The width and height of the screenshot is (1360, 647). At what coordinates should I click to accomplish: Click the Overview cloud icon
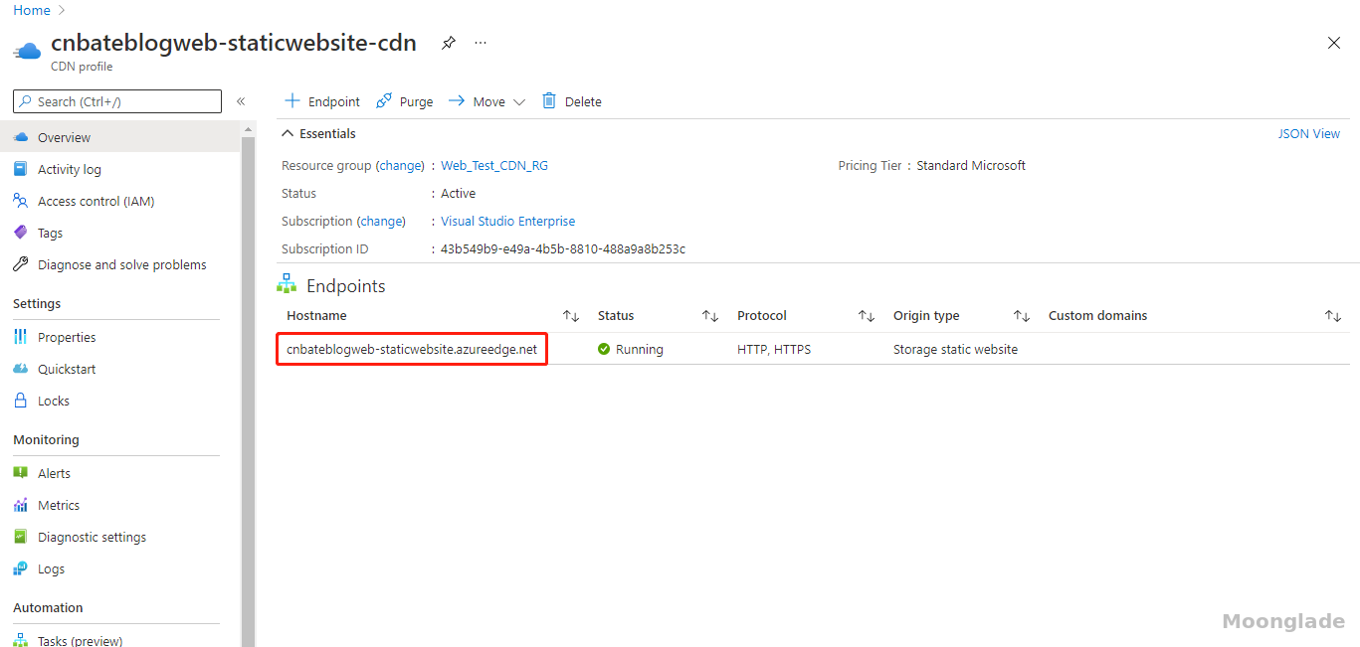[21, 137]
